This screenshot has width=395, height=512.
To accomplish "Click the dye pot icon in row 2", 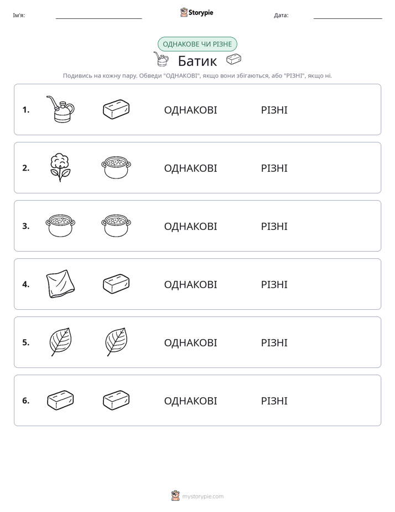I will [x=116, y=167].
